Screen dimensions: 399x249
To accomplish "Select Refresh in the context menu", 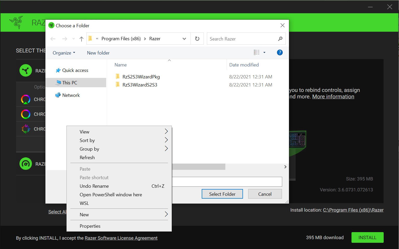I will (87, 158).
